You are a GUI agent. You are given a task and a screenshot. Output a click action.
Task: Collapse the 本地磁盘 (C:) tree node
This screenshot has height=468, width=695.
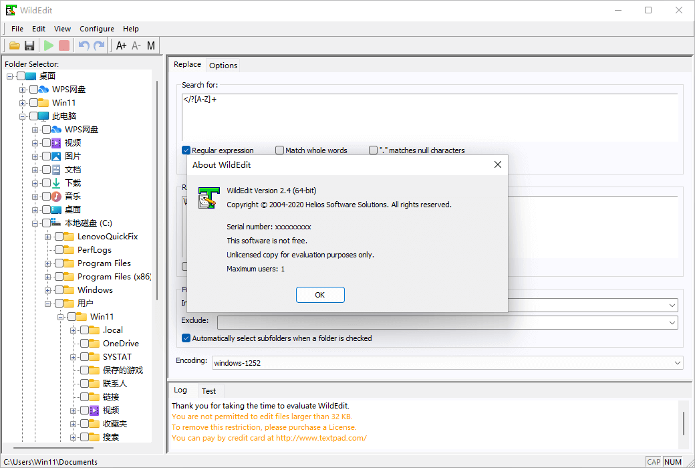(x=35, y=223)
